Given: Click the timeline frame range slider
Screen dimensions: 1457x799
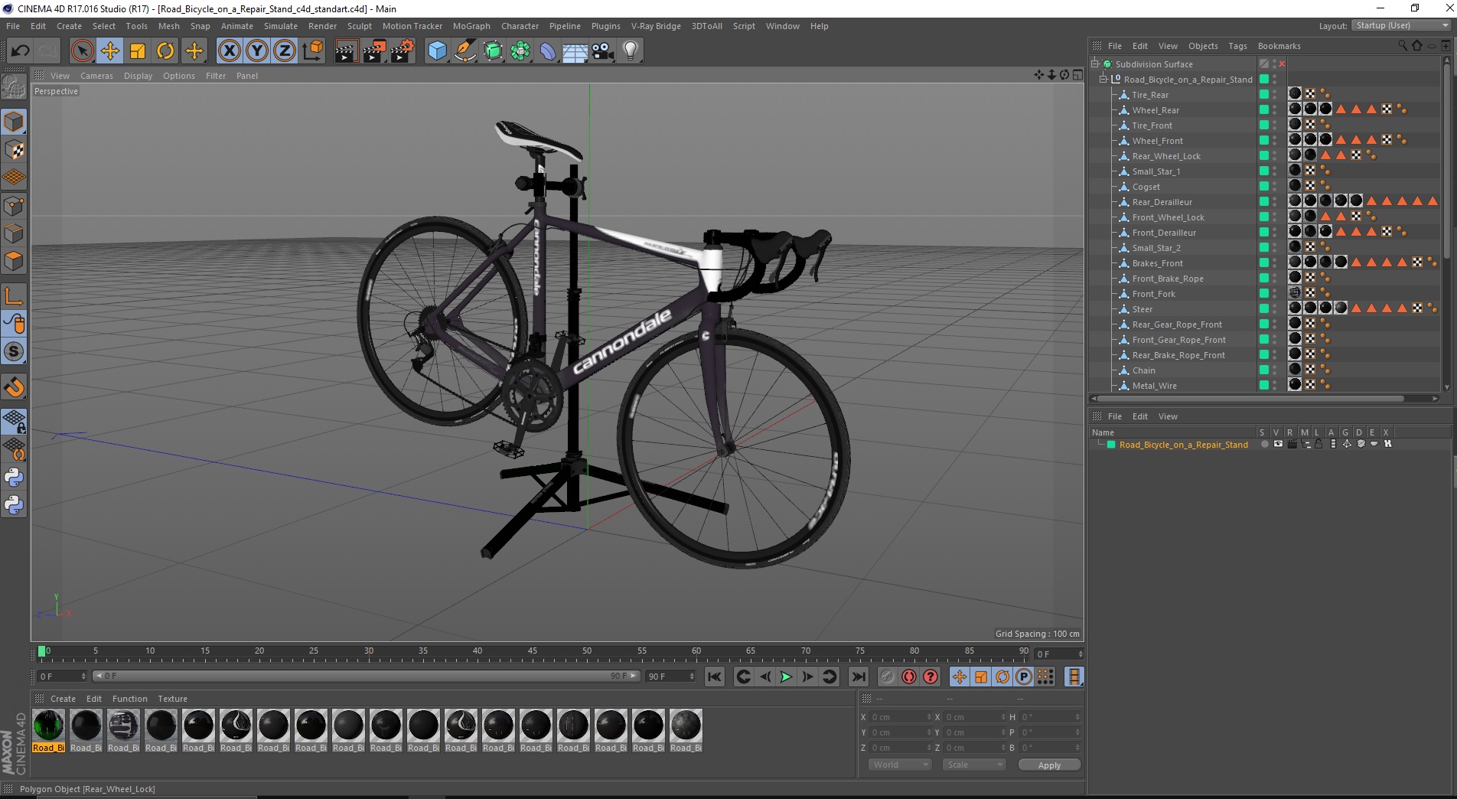Looking at the screenshot, I should pos(366,676).
